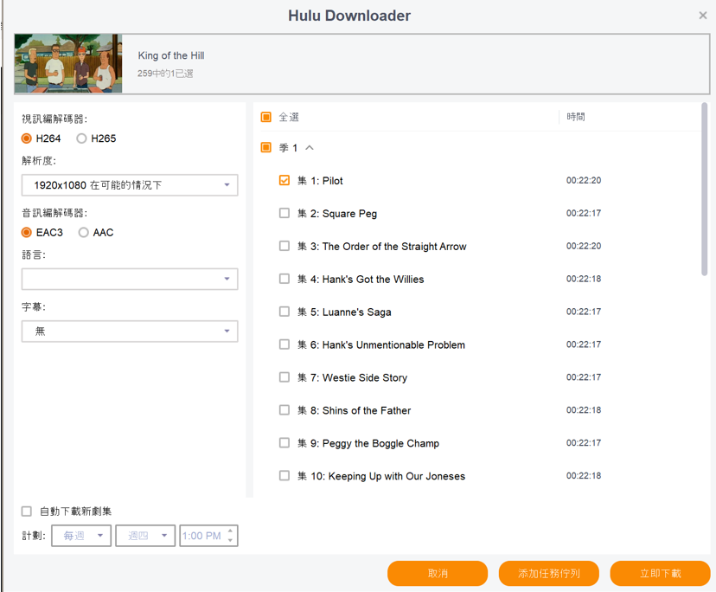Open the 週四 weekday dropdown
The width and height of the screenshot is (716, 592).
(x=145, y=536)
